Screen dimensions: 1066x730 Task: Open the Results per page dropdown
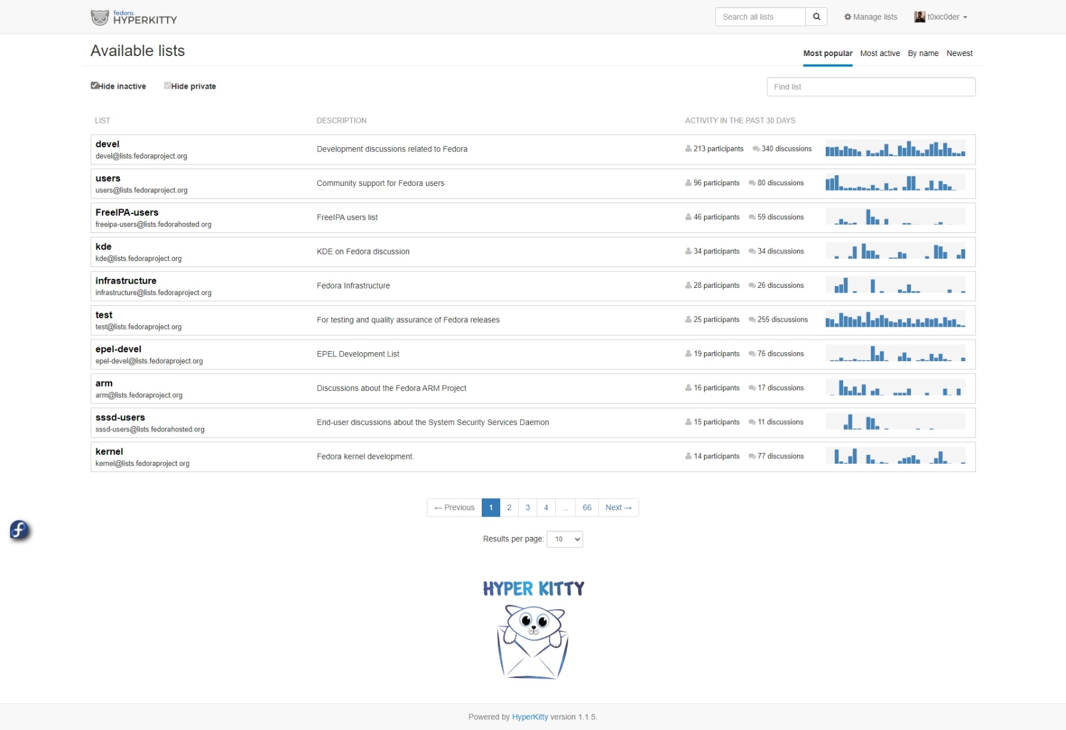565,539
